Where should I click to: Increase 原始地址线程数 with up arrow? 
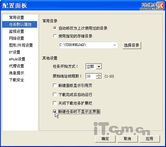pyautogui.click(x=99, y=75)
